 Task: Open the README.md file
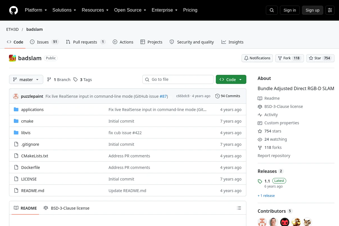[x=33, y=191]
